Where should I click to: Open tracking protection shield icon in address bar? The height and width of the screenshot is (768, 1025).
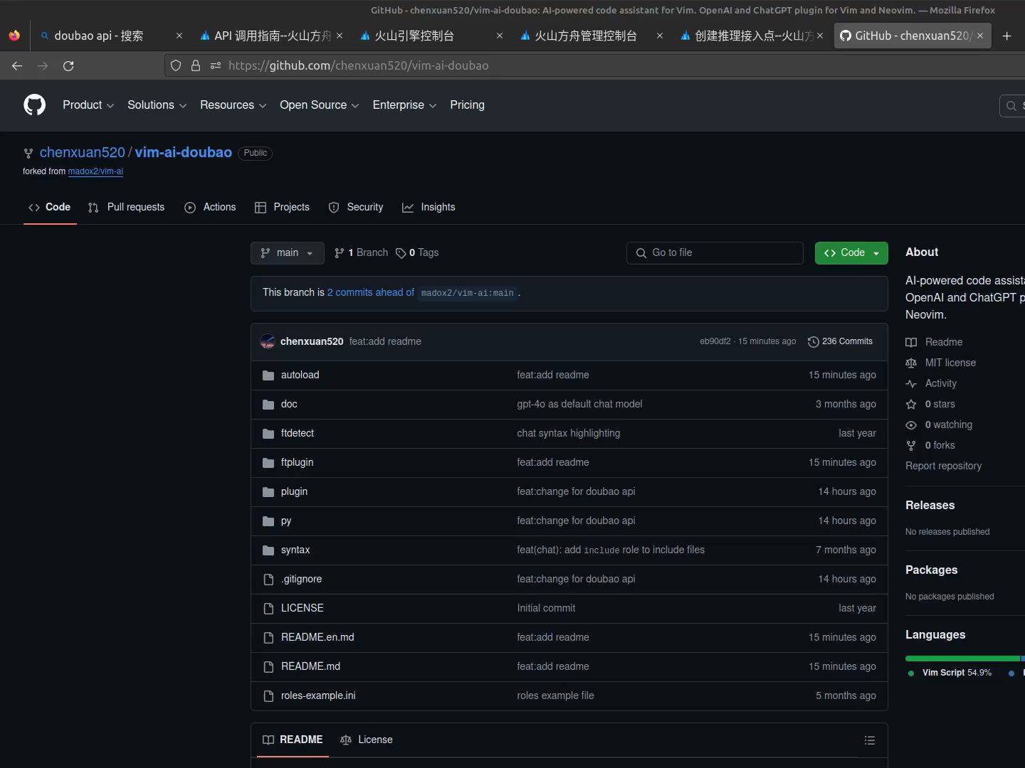click(176, 65)
